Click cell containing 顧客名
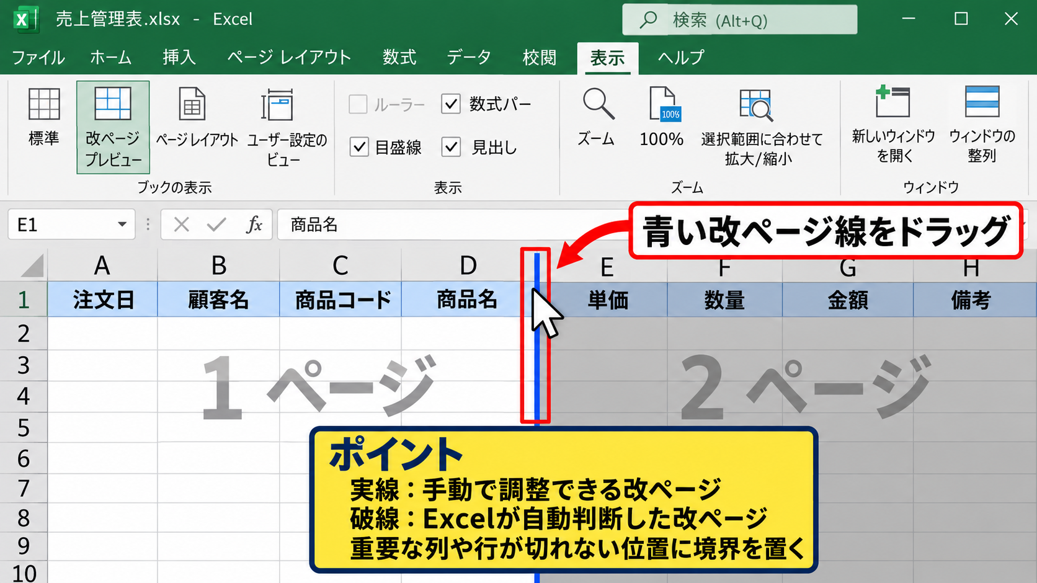The image size is (1037, 583). pyautogui.click(x=218, y=300)
